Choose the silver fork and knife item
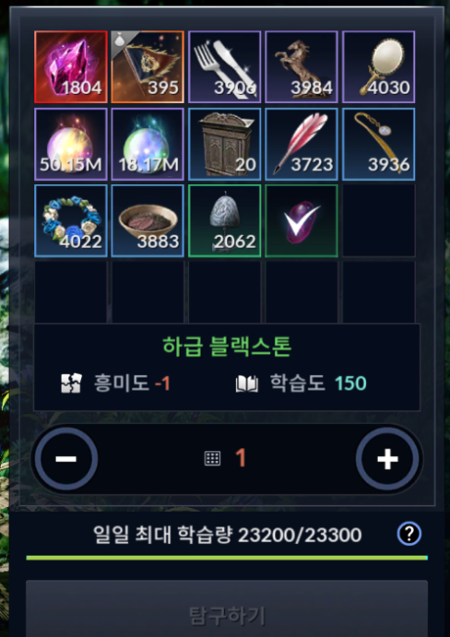The height and width of the screenshot is (637, 450). [x=224, y=67]
